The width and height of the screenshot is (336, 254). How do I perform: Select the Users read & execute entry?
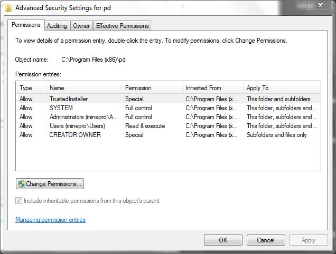77,126
